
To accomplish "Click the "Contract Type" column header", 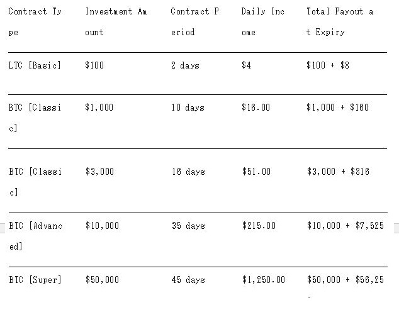I will [x=35, y=22].
